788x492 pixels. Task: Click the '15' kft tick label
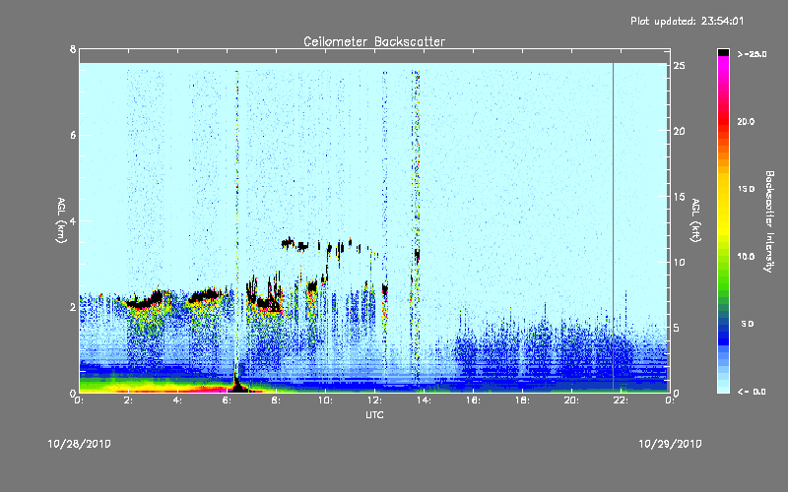tap(680, 197)
